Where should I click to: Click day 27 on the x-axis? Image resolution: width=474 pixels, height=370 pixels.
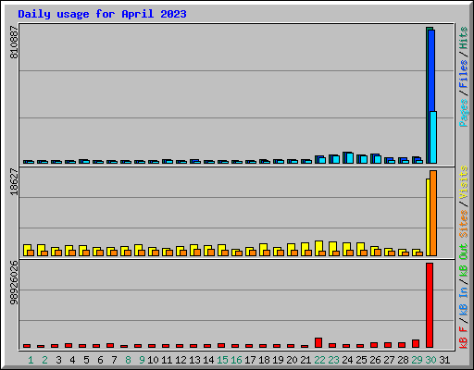click(389, 360)
